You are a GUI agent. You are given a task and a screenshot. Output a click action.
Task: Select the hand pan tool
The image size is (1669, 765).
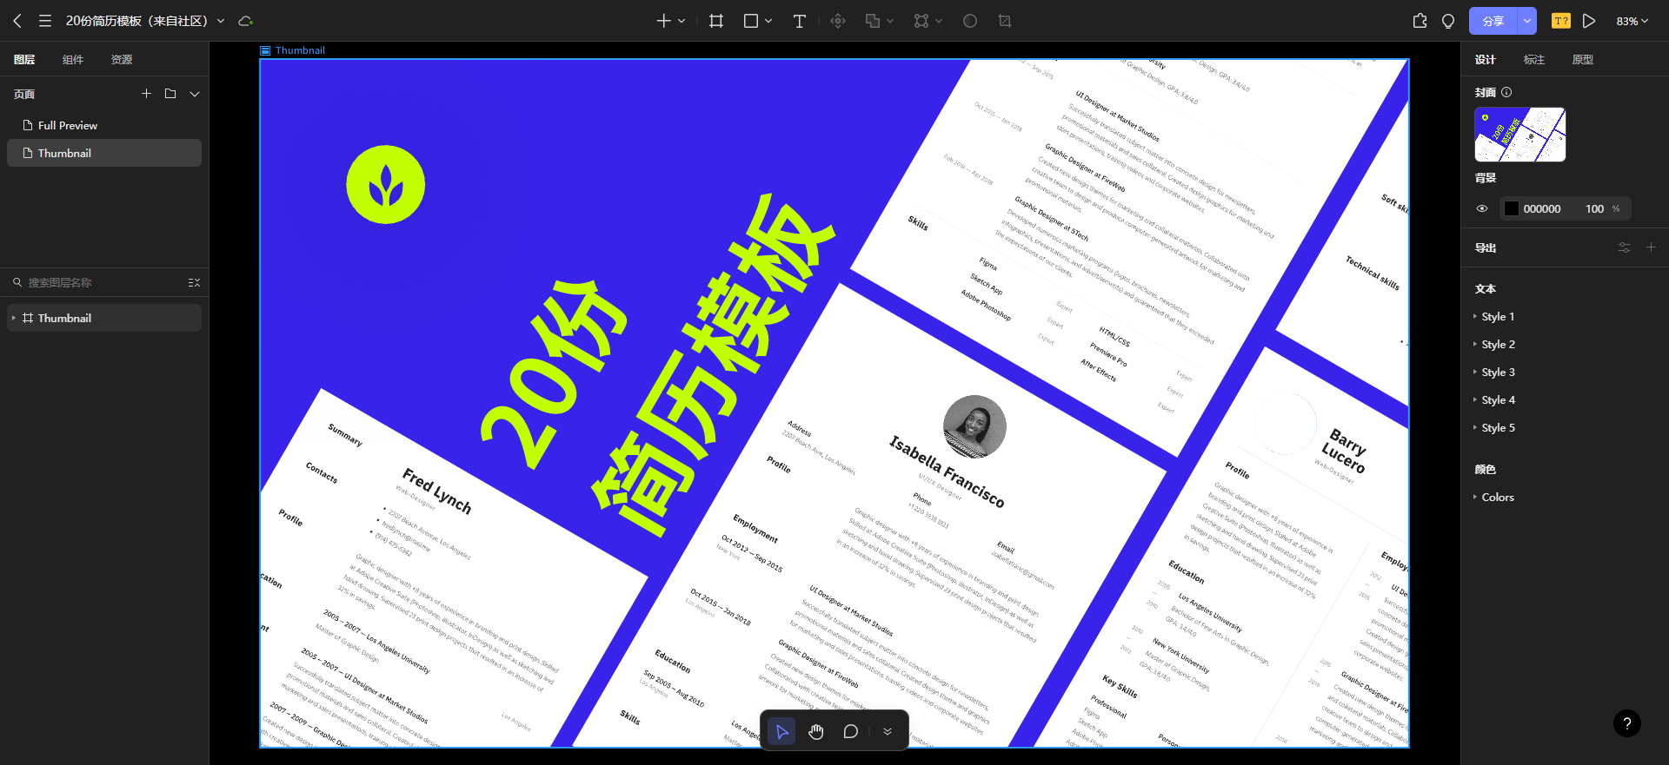pyautogui.click(x=816, y=732)
